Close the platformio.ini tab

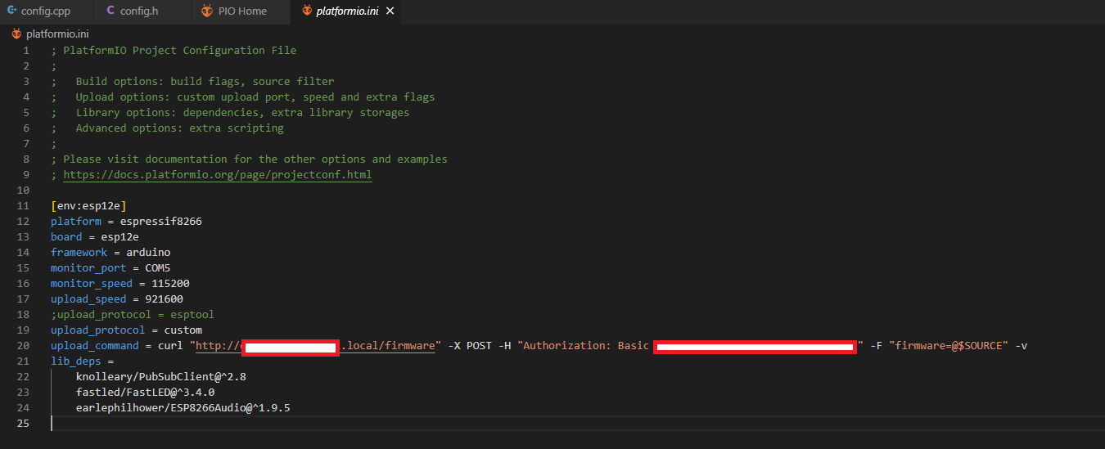click(390, 11)
